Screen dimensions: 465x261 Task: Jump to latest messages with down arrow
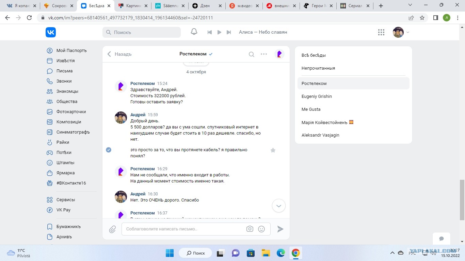click(279, 206)
